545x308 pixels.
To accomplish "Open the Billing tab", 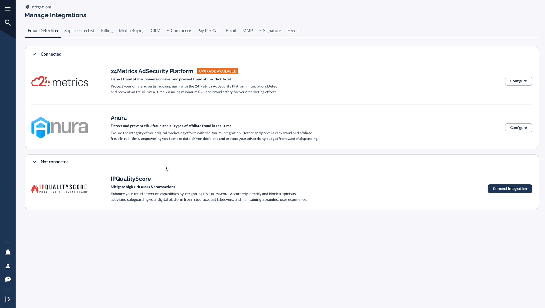I will point(107,31).
